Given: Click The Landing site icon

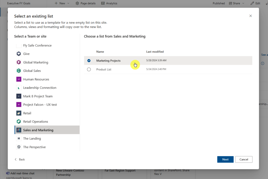Looking at the screenshot, I should tap(19, 139).
